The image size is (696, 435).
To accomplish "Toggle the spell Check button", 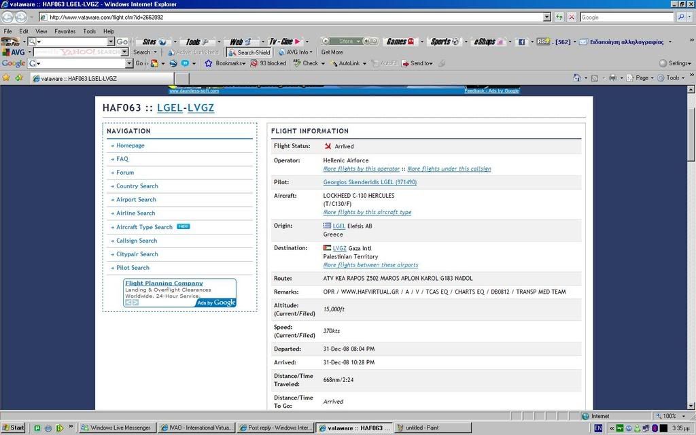I will click(x=305, y=63).
